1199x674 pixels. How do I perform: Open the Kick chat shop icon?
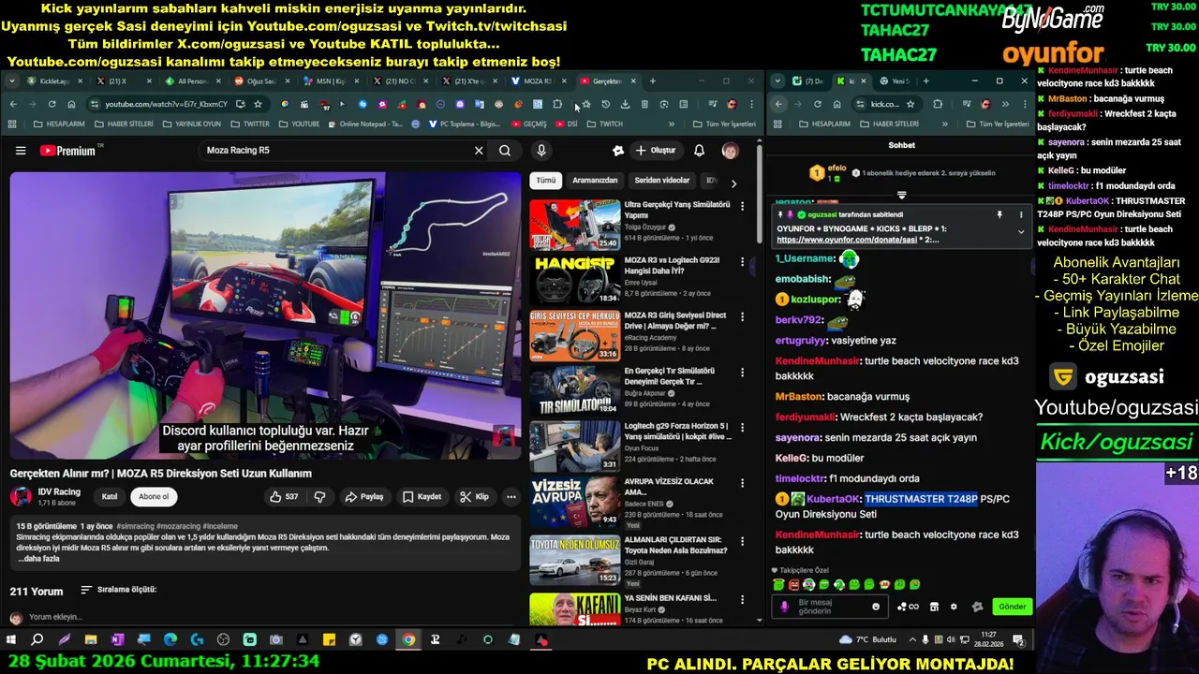(x=934, y=607)
